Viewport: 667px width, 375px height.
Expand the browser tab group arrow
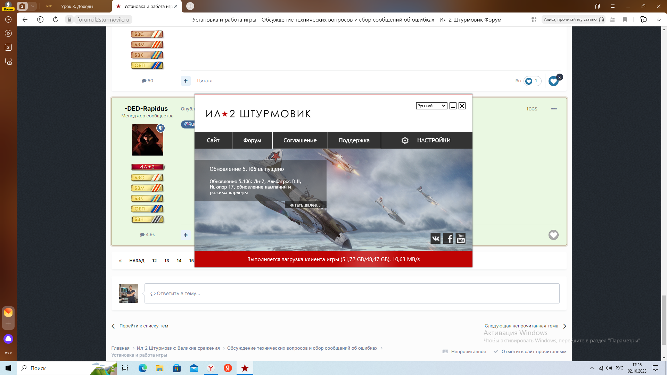pos(32,6)
